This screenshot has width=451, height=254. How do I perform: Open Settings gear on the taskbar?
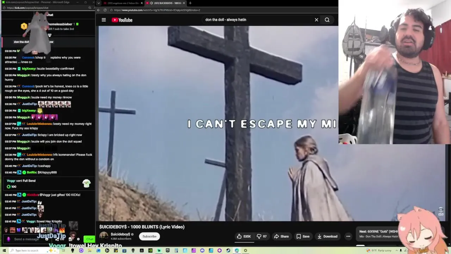point(246,250)
